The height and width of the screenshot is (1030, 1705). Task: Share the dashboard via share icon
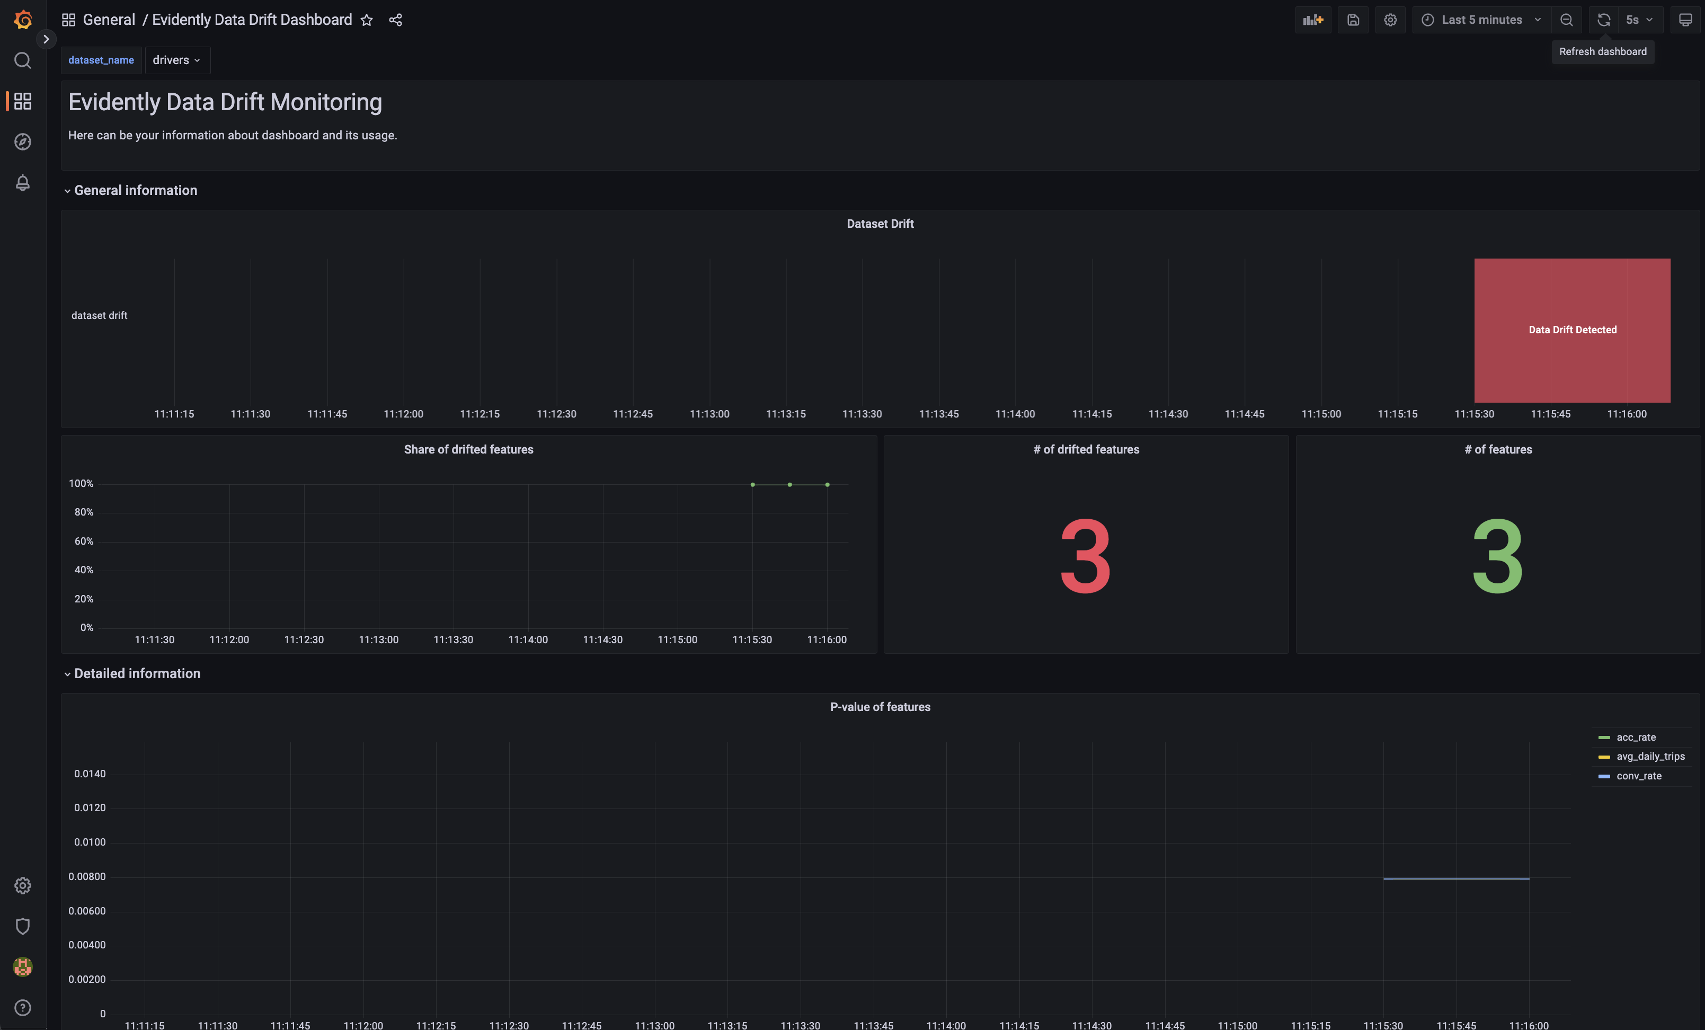395,20
